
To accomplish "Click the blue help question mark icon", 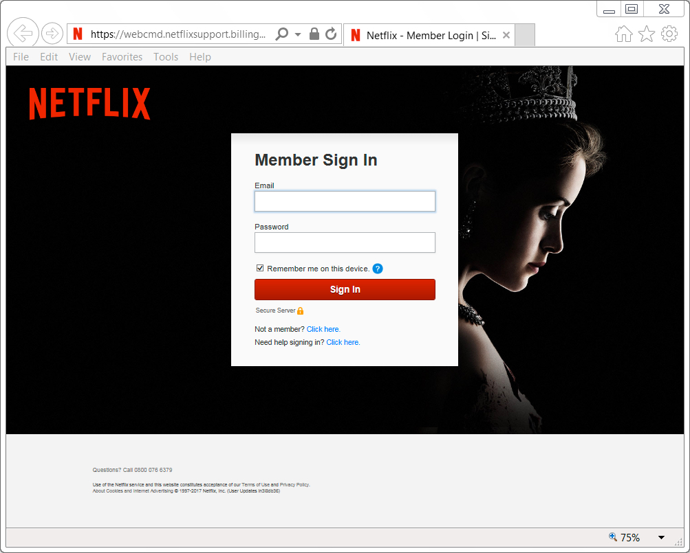I will point(378,269).
